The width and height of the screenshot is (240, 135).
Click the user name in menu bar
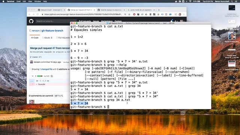tap(222, 1)
